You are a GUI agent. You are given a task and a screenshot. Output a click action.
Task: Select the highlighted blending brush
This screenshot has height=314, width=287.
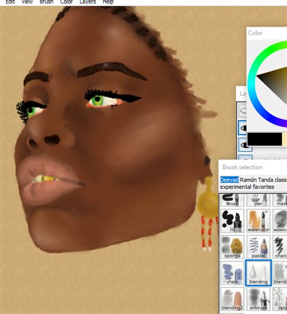click(258, 273)
